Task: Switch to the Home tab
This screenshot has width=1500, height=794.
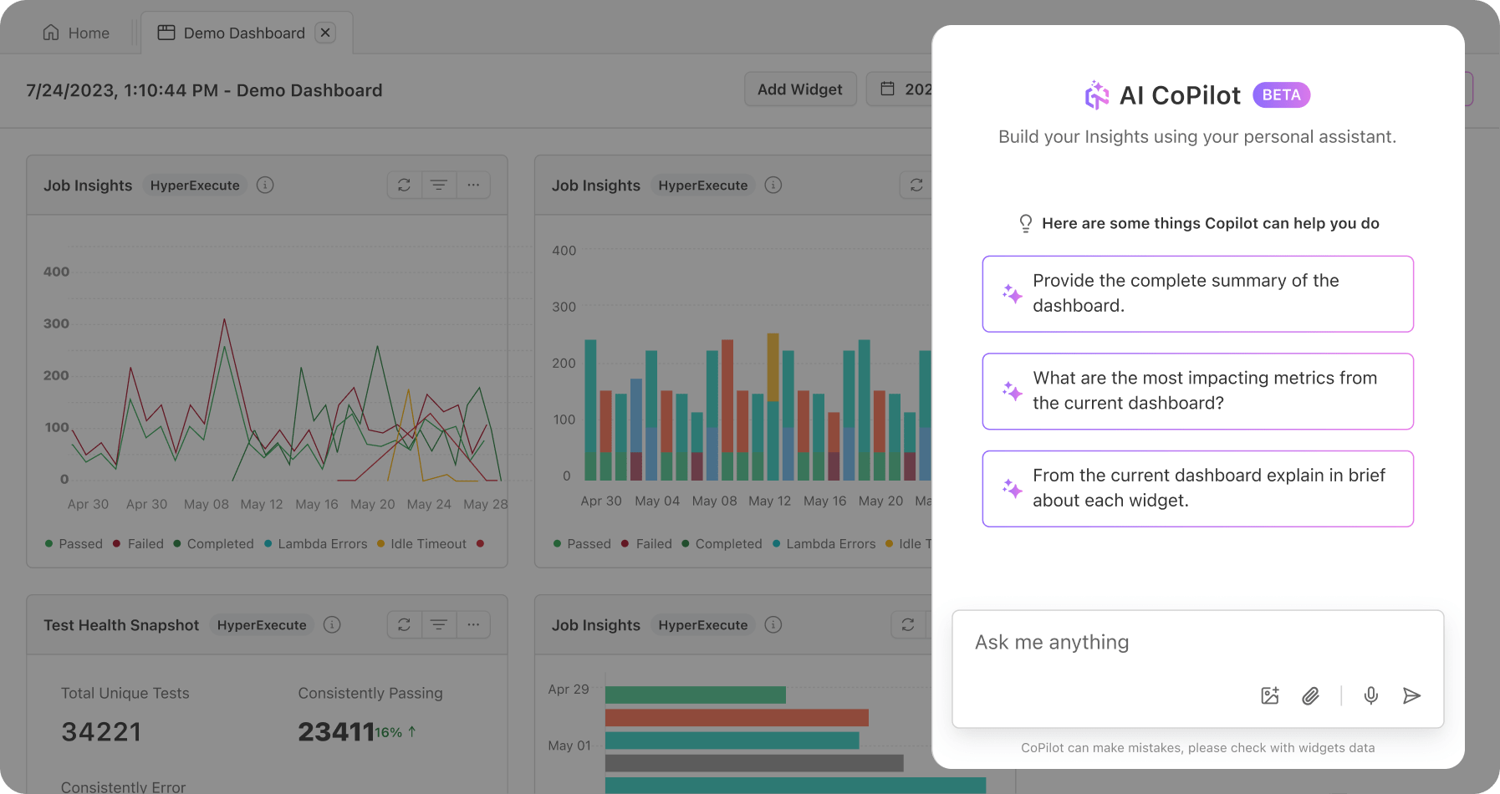Action: pyautogui.click(x=76, y=33)
